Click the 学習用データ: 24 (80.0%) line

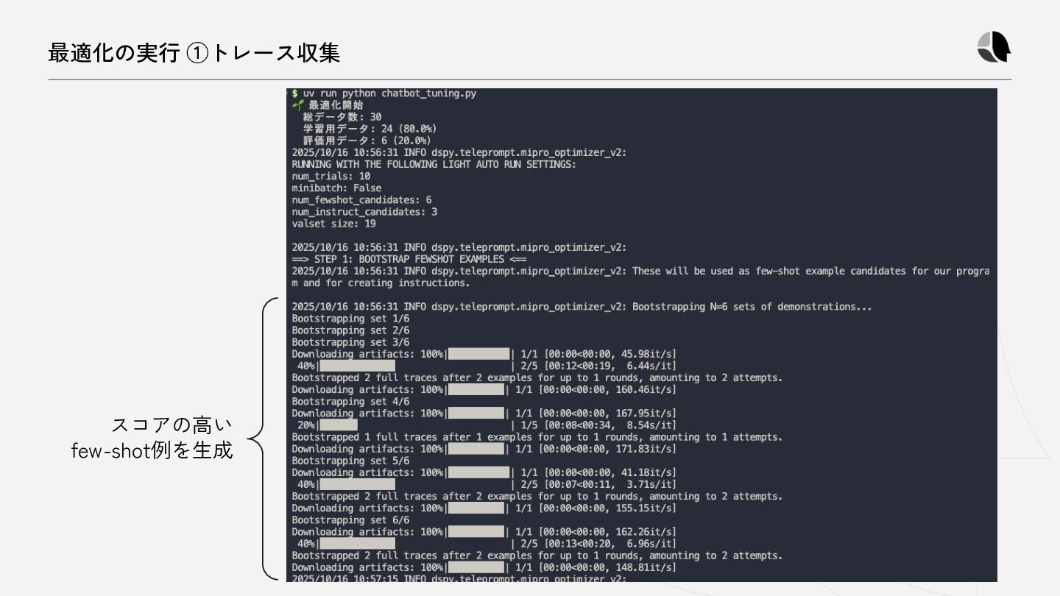click(370, 129)
